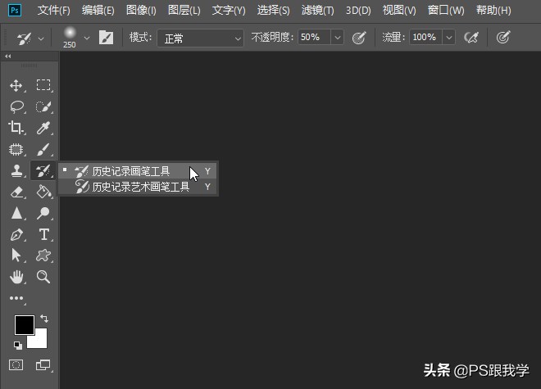Click the Photoshop Ps logo icon
Screen dimensions: 541x389
tap(15, 11)
